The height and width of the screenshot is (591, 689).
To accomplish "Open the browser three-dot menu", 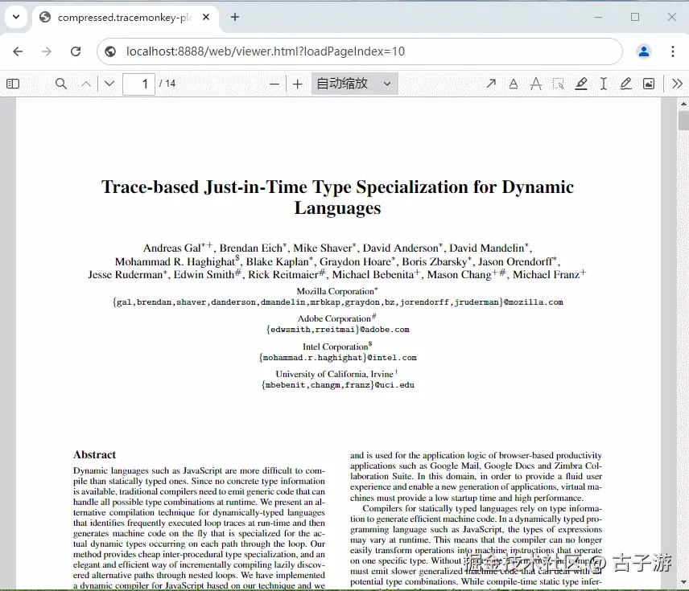I will tap(673, 51).
